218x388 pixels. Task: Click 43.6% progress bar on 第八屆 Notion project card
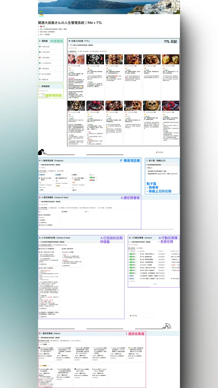pyautogui.click(x=45, y=187)
